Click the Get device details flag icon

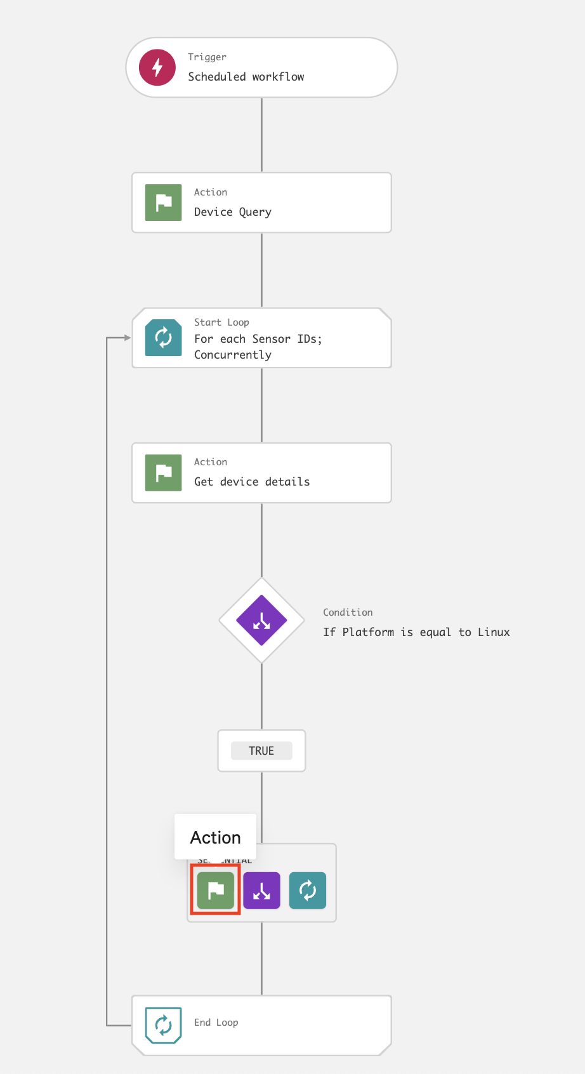pos(163,473)
